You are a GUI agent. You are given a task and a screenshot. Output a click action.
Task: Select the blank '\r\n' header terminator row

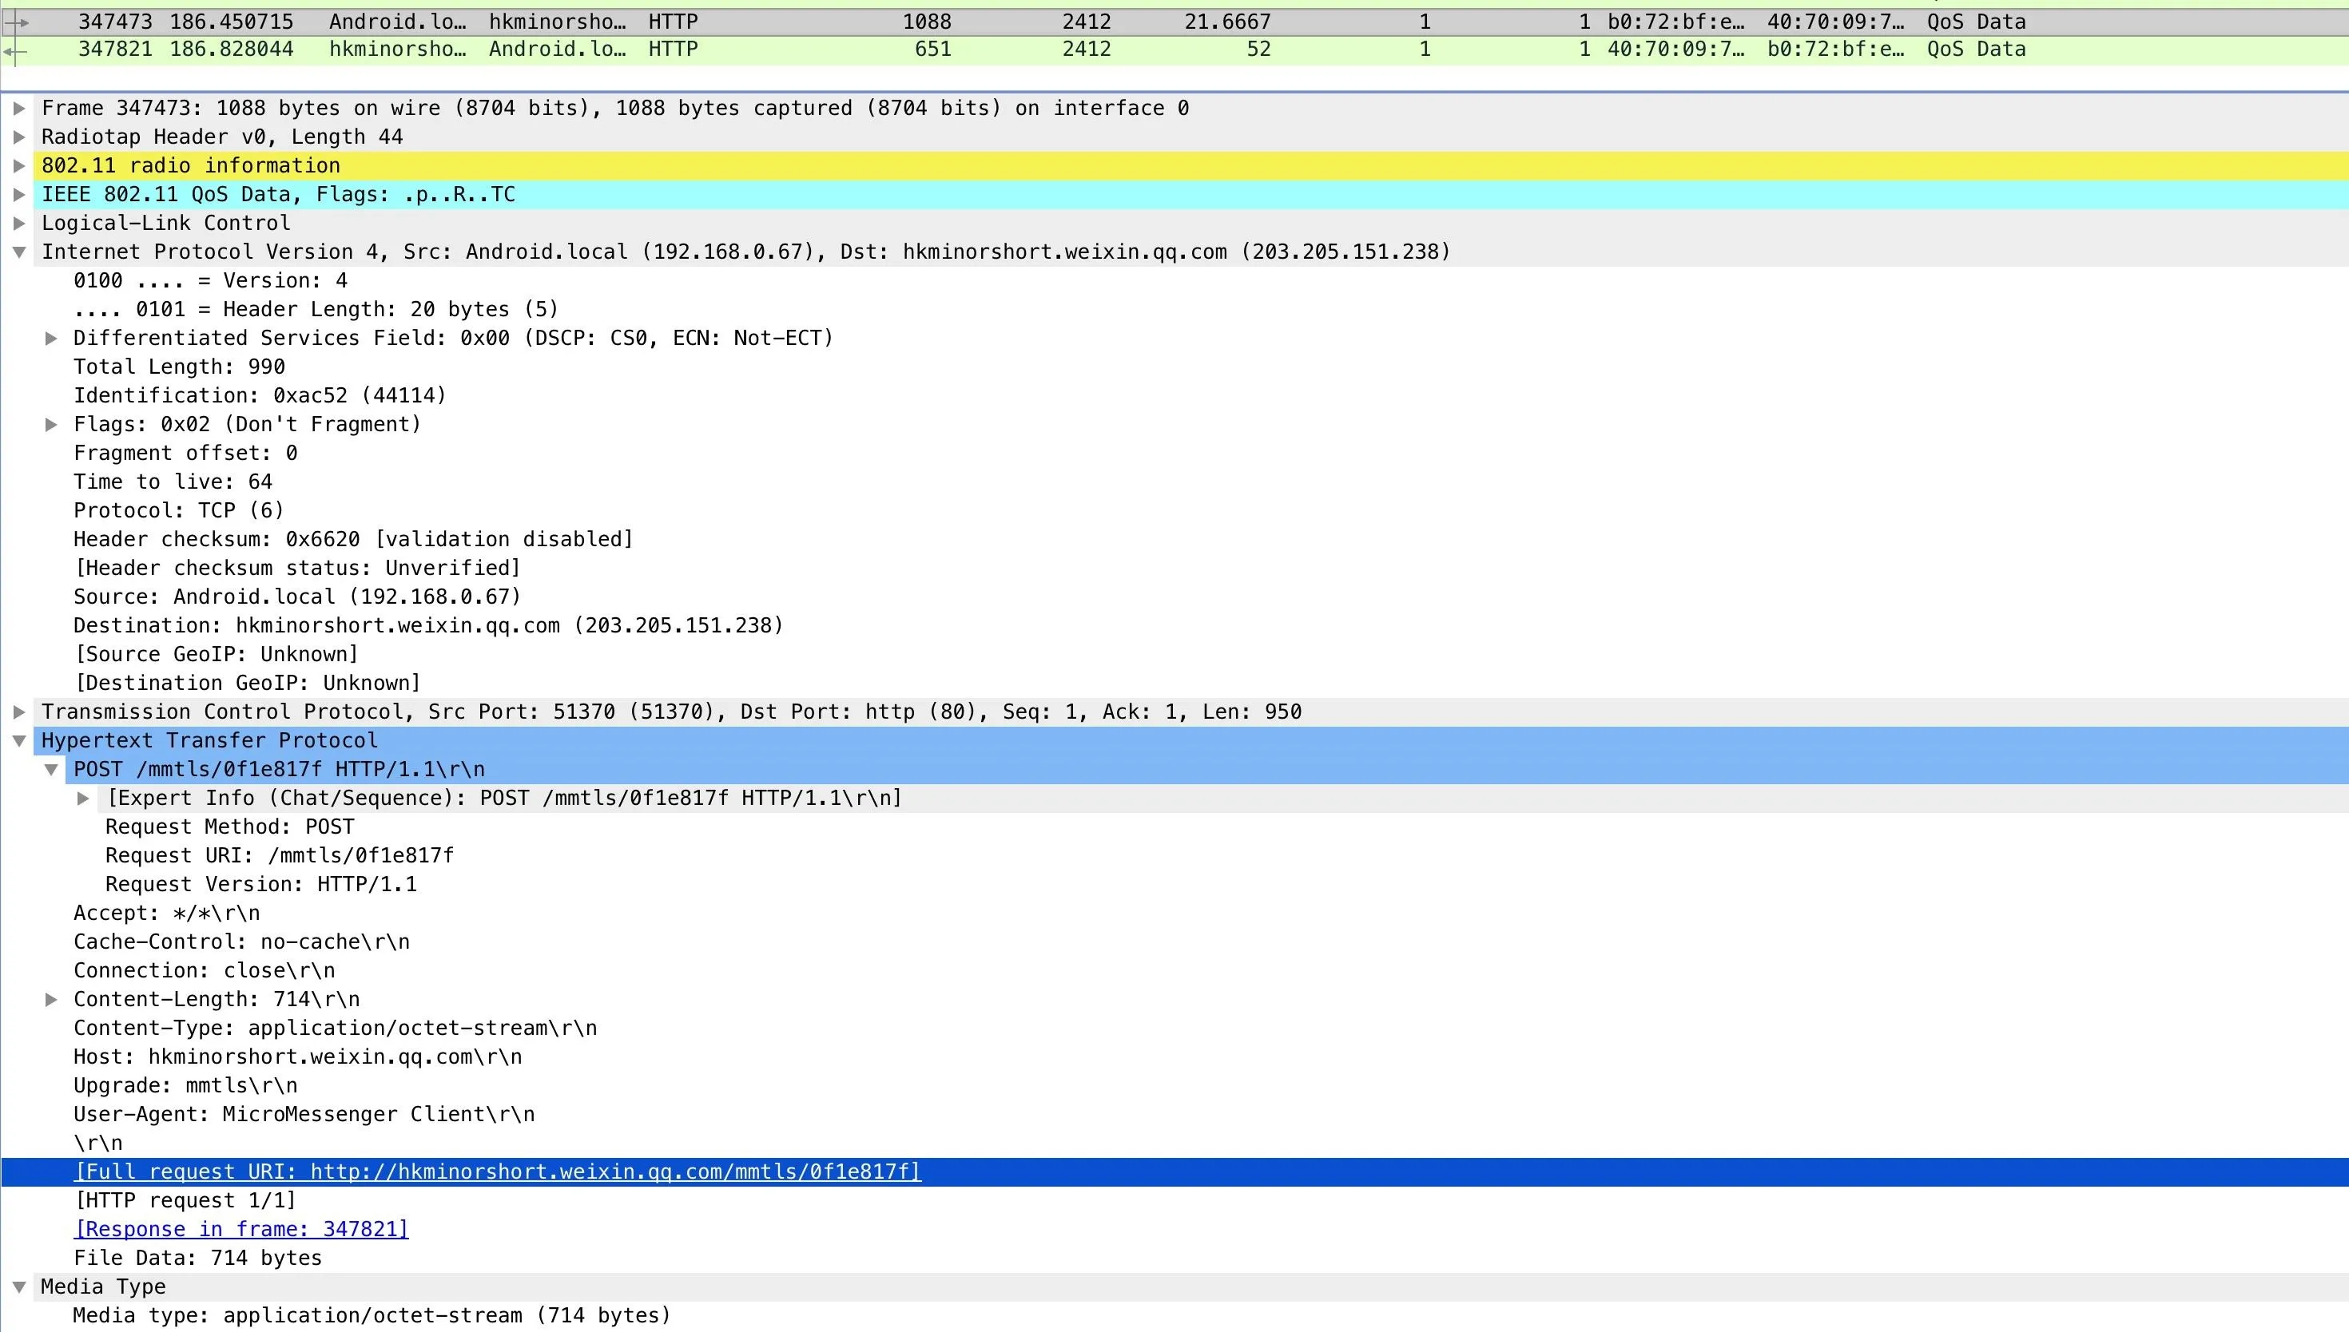[x=98, y=1144]
